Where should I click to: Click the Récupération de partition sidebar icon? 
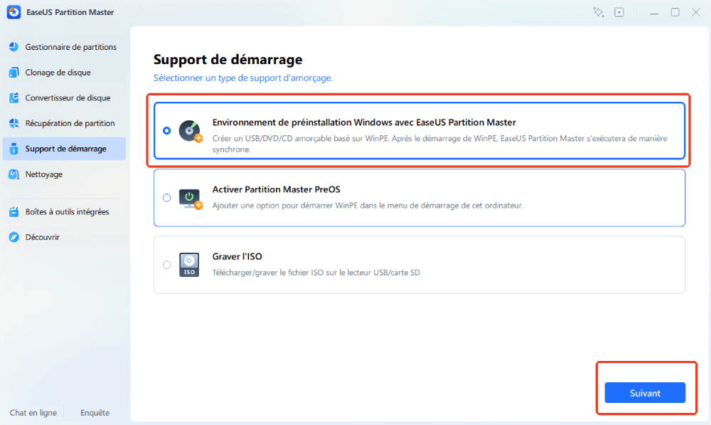click(14, 123)
